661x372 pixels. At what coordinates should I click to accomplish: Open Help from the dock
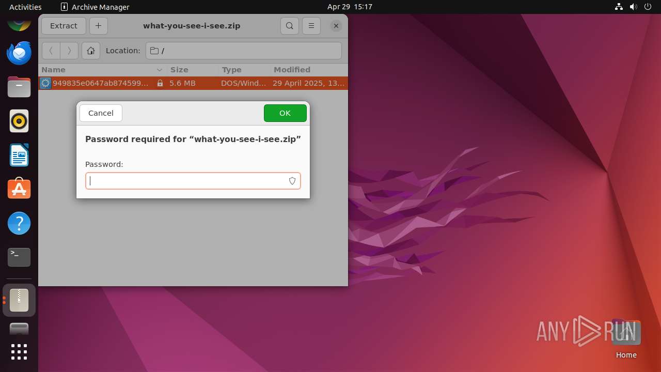coord(19,223)
